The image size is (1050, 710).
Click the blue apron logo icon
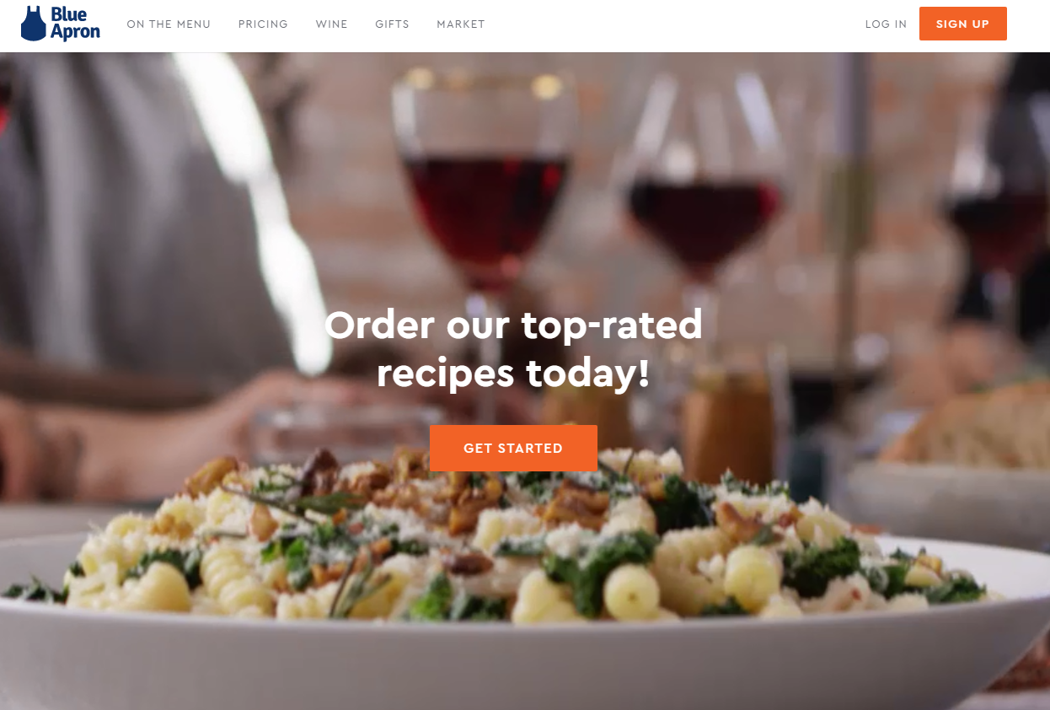pyautogui.click(x=33, y=24)
